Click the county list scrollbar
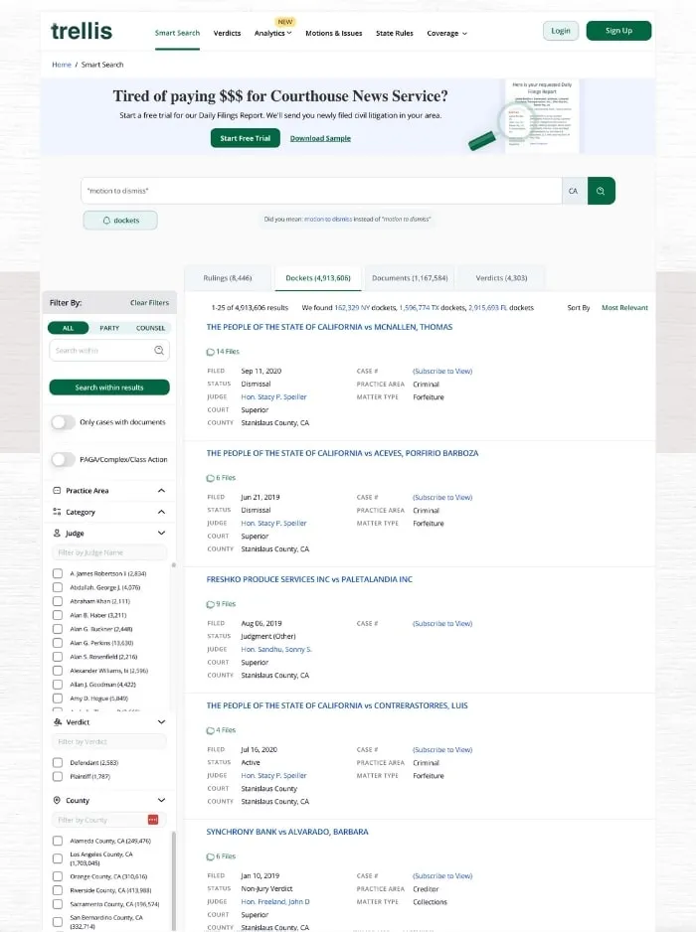 (174, 879)
